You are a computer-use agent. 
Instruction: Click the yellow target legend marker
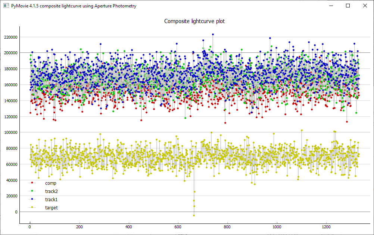[x=32, y=208]
